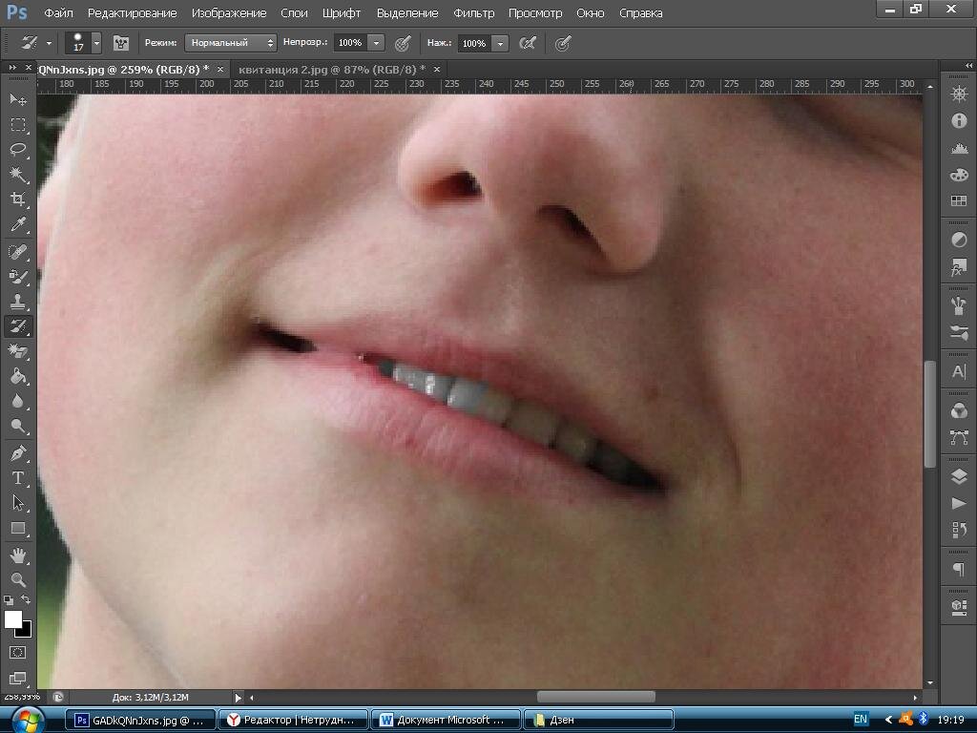Select the Zoom tool
This screenshot has width=977, height=733.
click(x=18, y=579)
